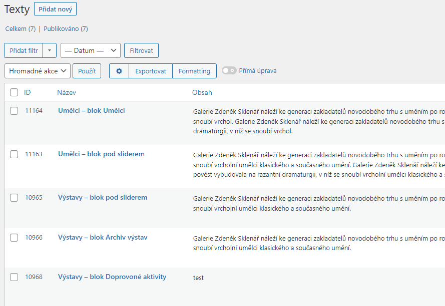Open the Hromadné akce dropdown
The height and width of the screenshot is (306, 445).
pos(37,71)
